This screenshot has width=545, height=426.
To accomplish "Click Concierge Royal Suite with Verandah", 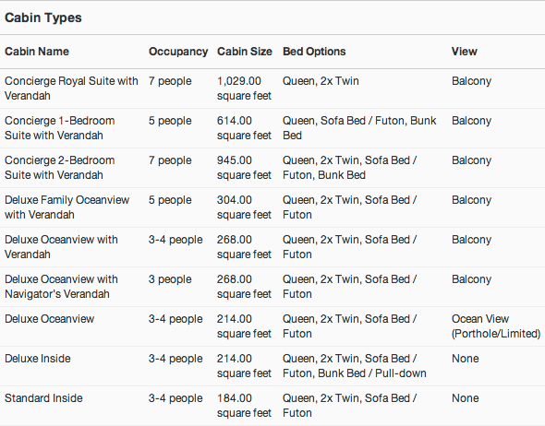I will coord(71,89).
